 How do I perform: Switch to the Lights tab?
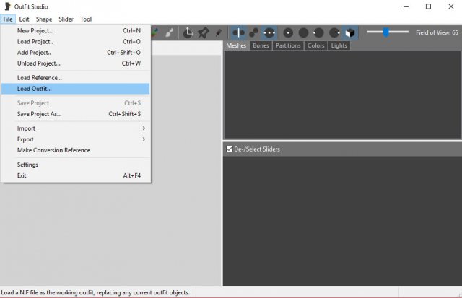339,45
